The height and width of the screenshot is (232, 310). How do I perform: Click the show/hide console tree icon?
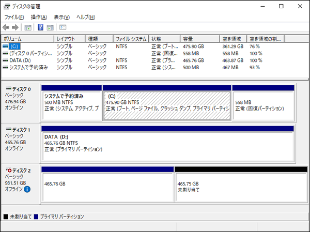coord(28,27)
